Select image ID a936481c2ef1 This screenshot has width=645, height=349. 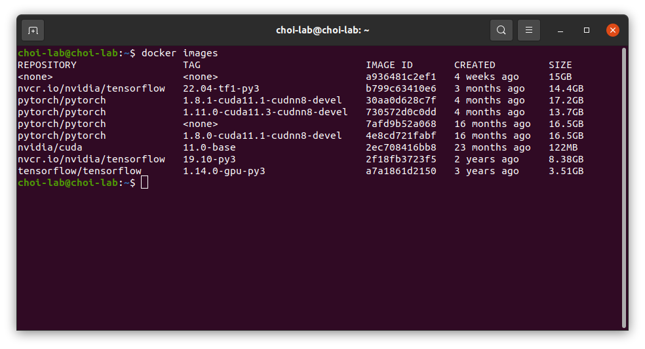click(x=401, y=77)
